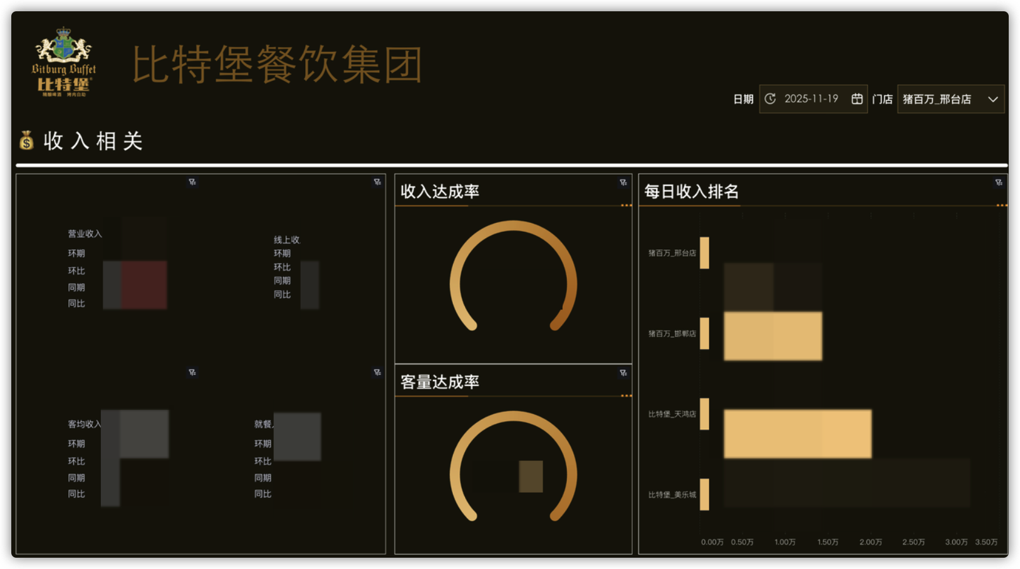
Task: Click the Bitburg Buffet logo
Action: (x=63, y=61)
